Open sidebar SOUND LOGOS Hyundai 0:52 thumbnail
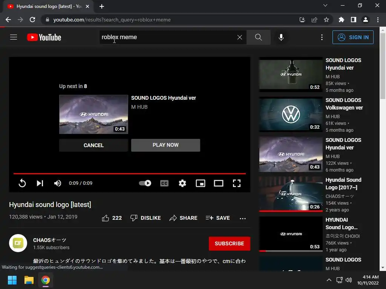This screenshot has height=289, width=386. point(291,75)
